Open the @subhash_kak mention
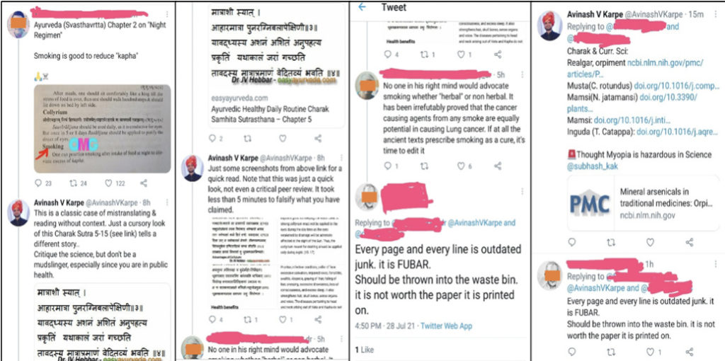The image size is (725, 361). tap(593, 166)
